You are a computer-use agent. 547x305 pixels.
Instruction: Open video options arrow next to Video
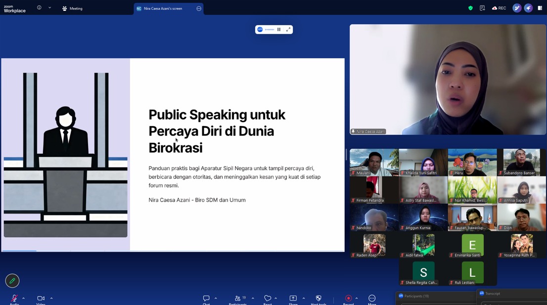click(x=51, y=299)
